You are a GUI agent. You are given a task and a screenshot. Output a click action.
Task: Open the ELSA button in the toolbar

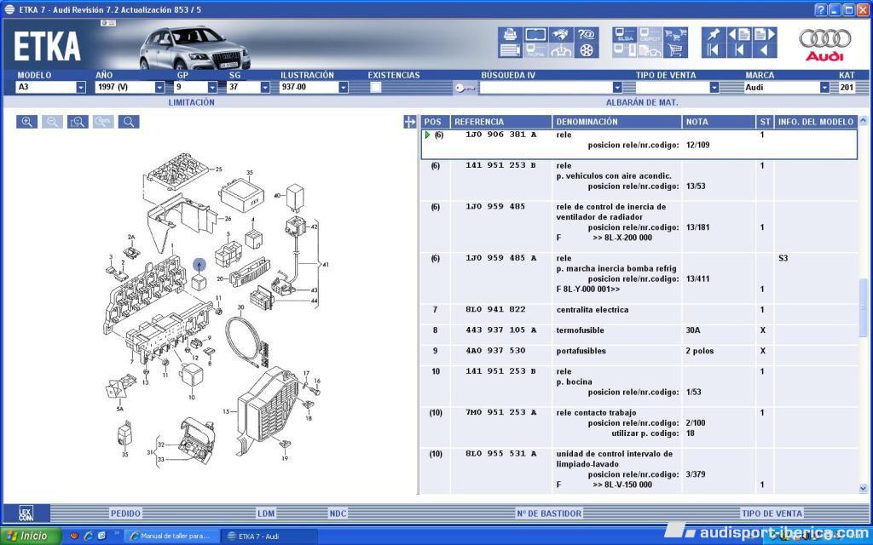[625, 34]
